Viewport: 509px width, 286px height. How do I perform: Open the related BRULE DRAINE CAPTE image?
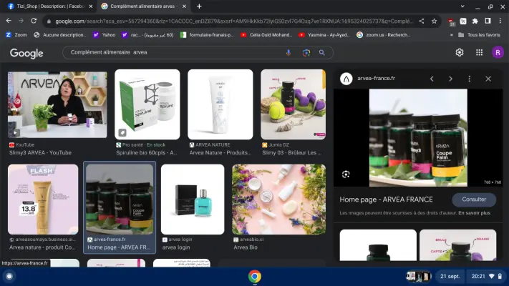pyautogui.click(x=457, y=245)
